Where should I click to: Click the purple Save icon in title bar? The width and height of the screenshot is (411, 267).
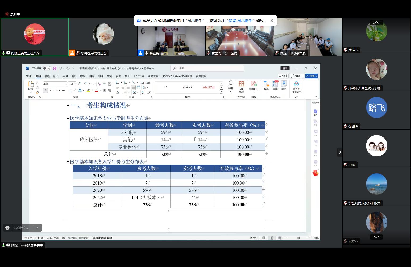pyautogui.click(x=55, y=68)
